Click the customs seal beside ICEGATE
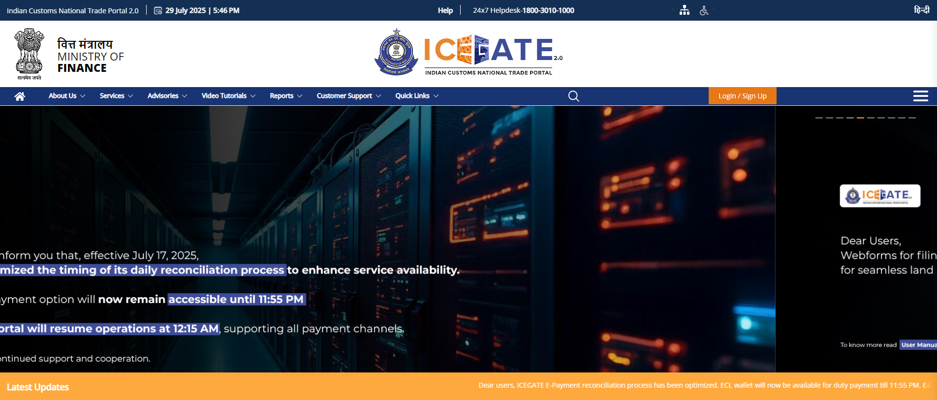The width and height of the screenshot is (937, 400). click(x=396, y=52)
